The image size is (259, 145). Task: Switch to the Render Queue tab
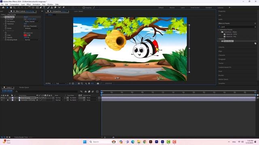[24, 87]
